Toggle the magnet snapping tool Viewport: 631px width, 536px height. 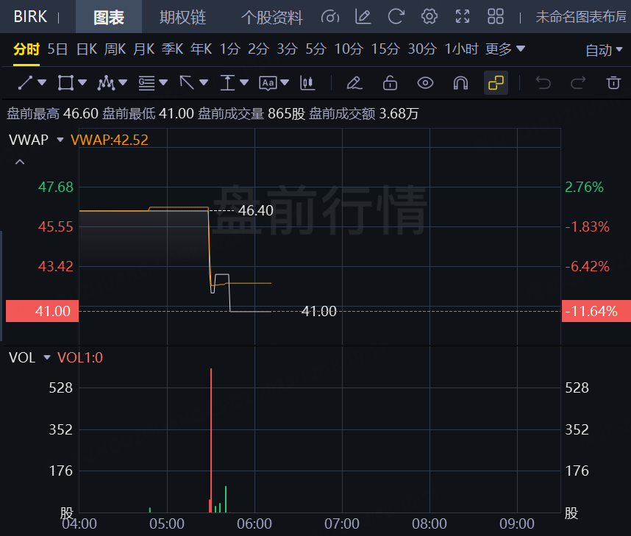pyautogui.click(x=460, y=83)
